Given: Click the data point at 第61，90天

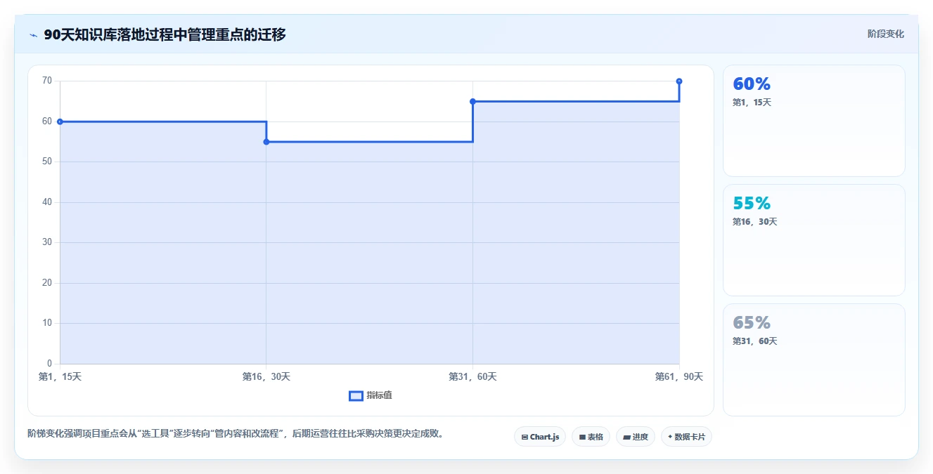Looking at the screenshot, I should pos(679,81).
